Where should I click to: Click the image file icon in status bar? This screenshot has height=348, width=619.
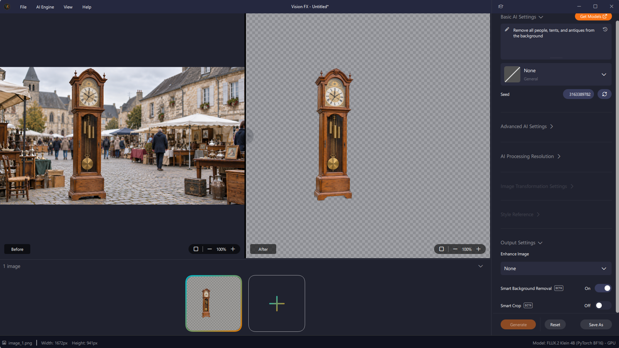click(4, 343)
